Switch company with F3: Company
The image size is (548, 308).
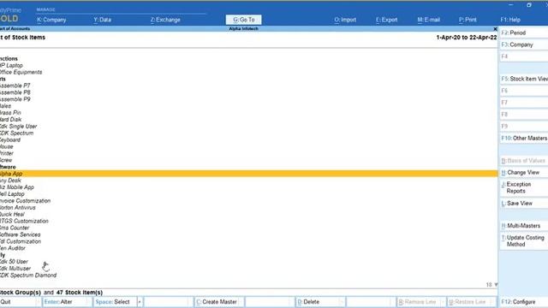point(524,44)
